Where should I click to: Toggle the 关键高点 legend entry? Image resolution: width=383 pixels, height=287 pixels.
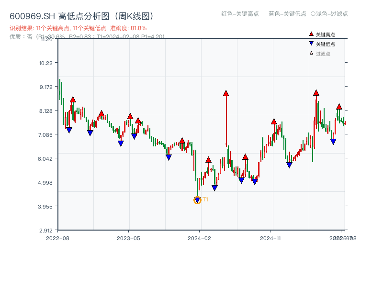point(322,34)
